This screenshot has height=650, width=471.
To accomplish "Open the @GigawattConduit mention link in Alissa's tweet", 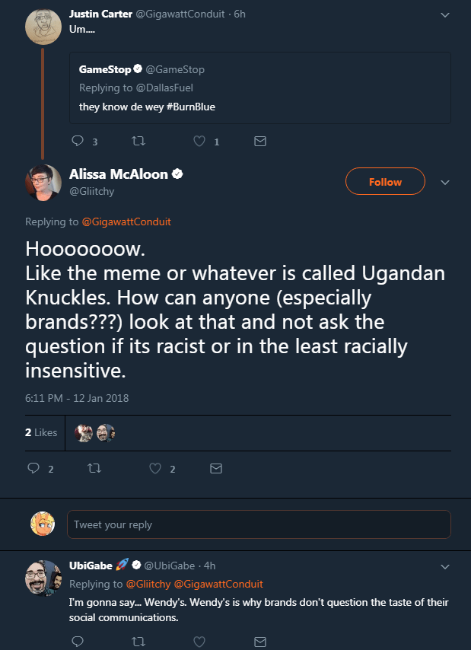I will (x=126, y=222).
